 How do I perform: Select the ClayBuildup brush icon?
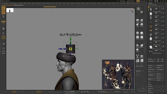click(x=142, y=33)
